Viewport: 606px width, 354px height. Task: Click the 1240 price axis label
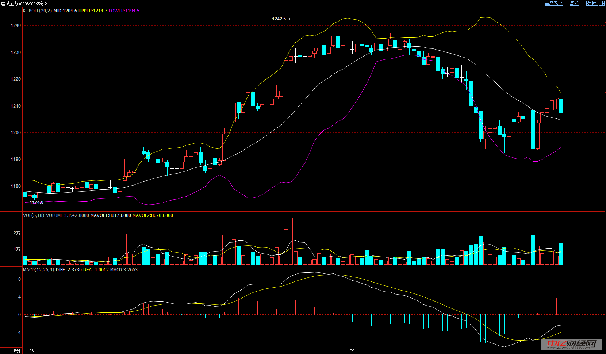pyautogui.click(x=16, y=26)
